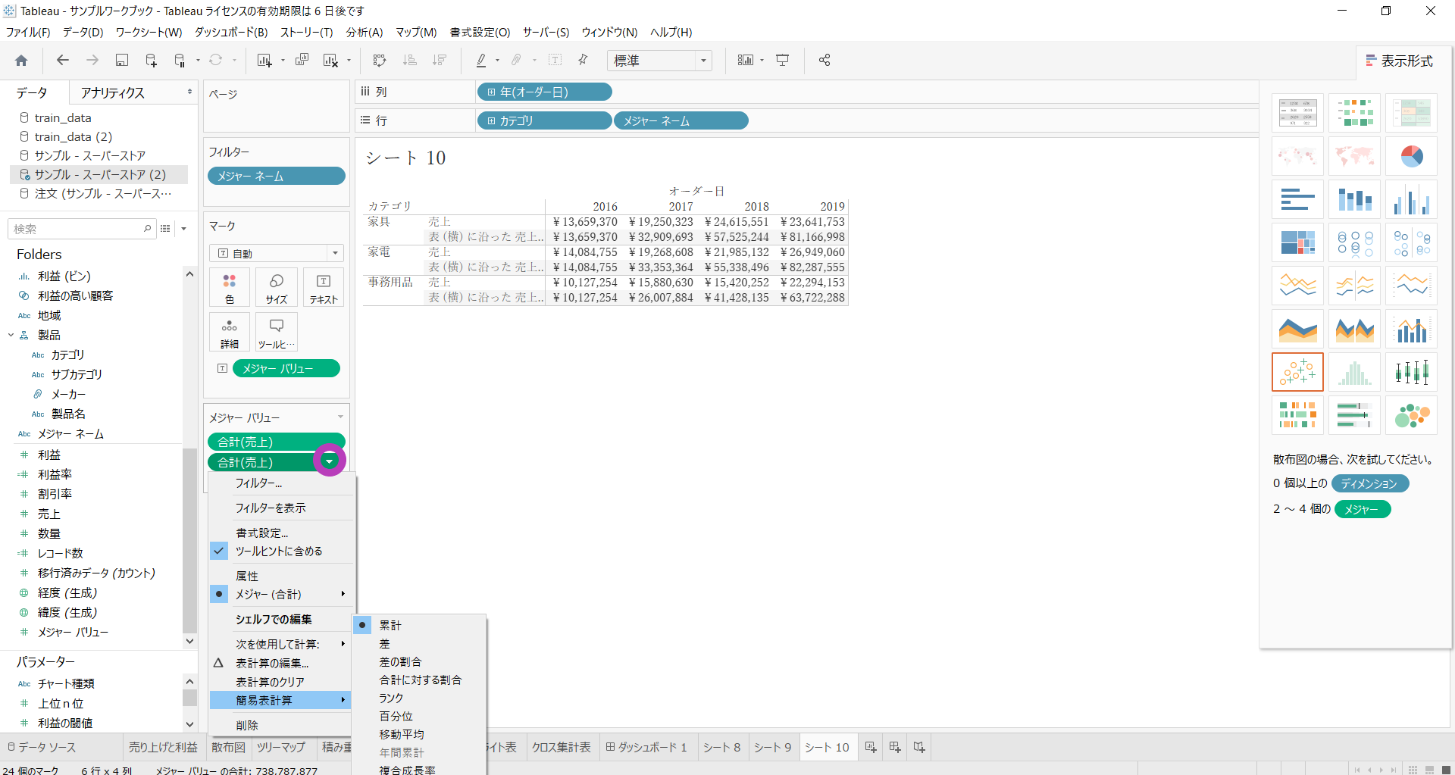Click the share workbook icon

coord(824,61)
